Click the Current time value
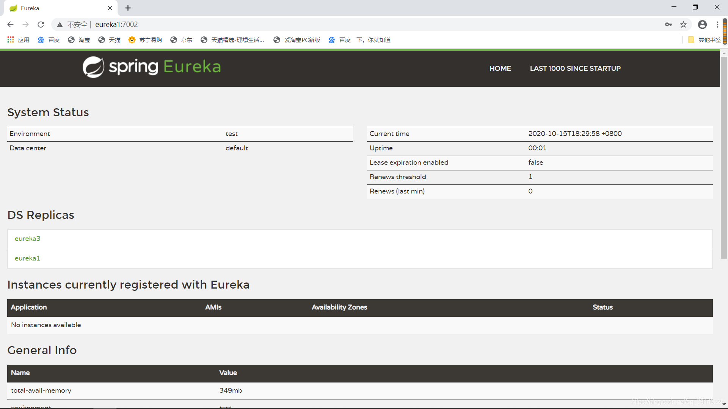Screen dimensions: 728x409 [575, 134]
